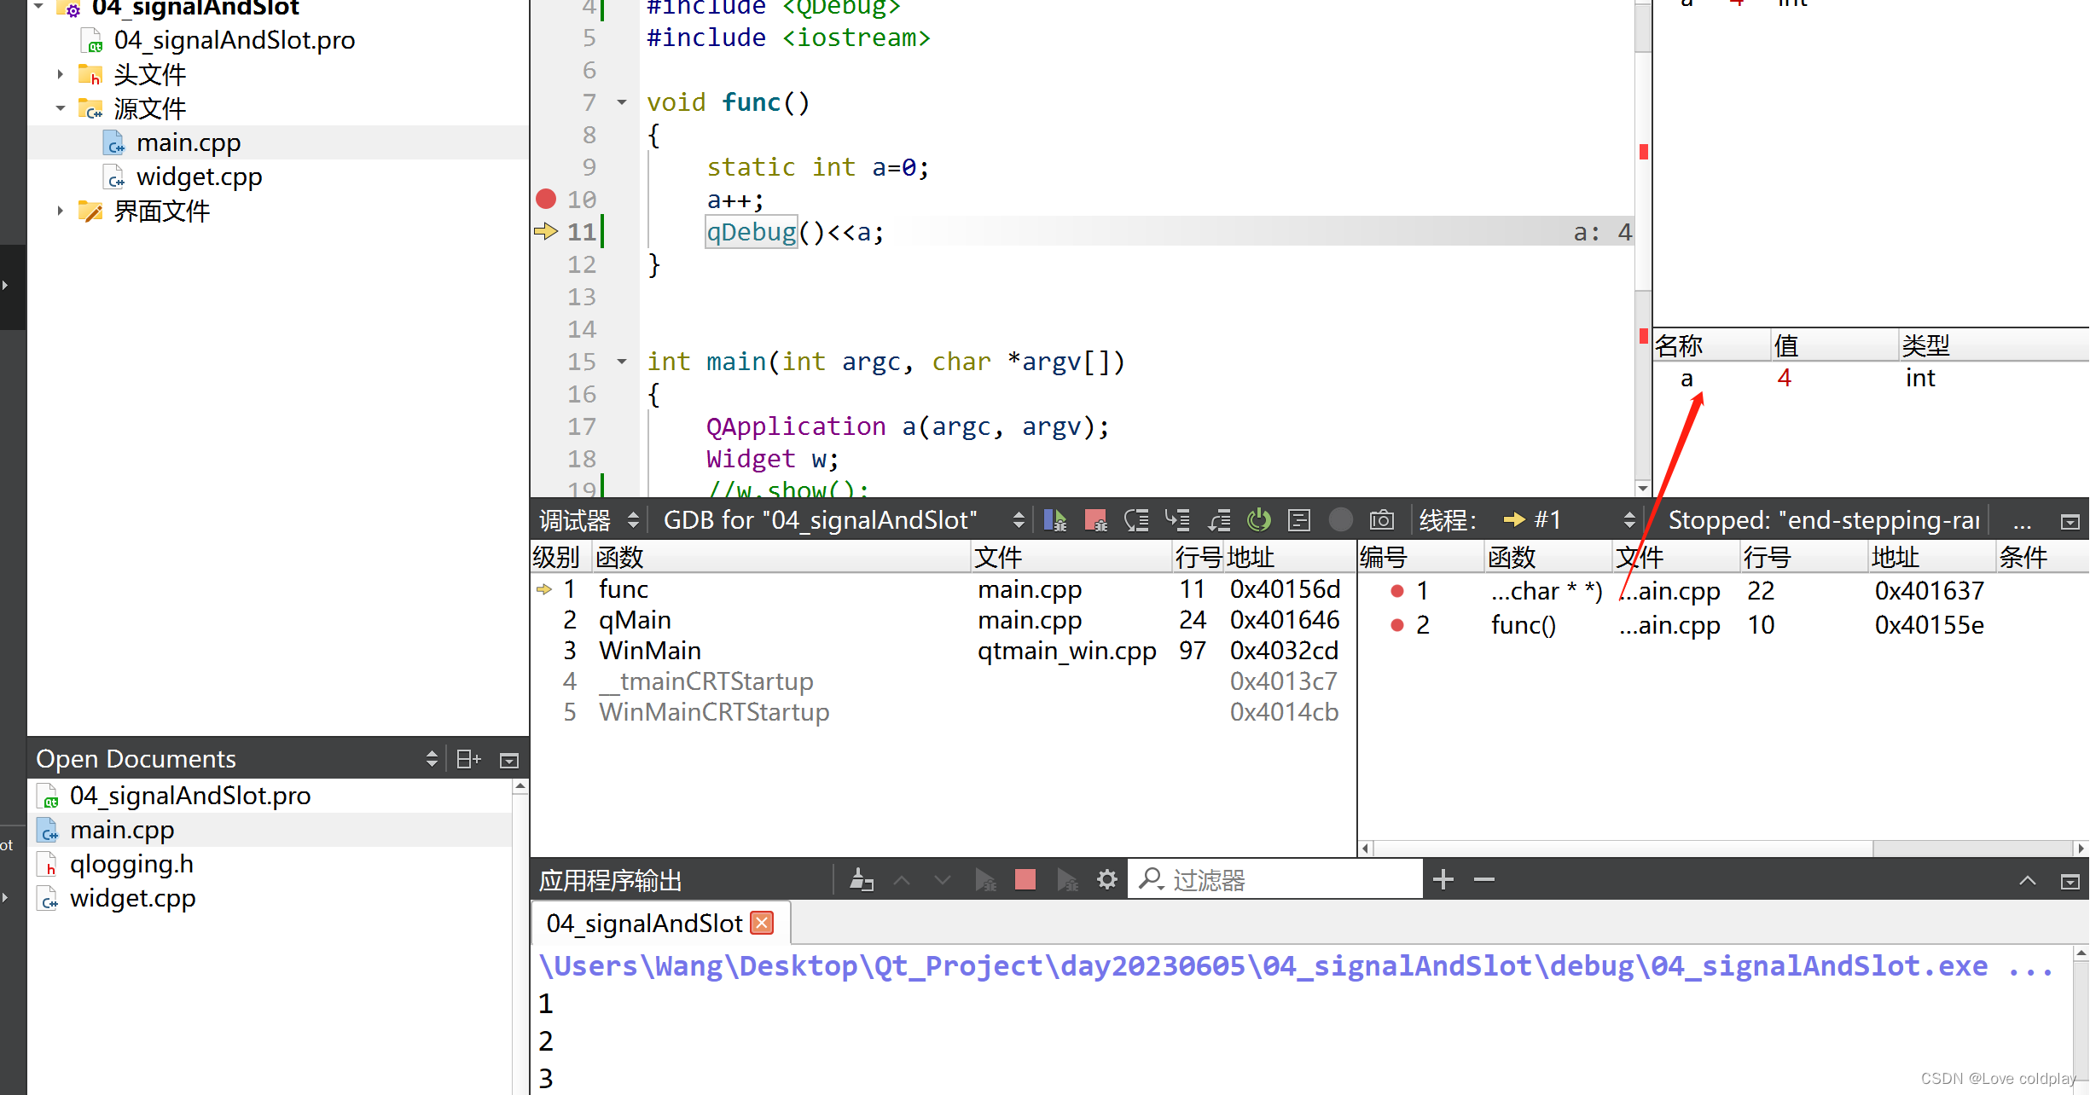Open main.cpp in Open Documents
Image resolution: width=2090 pixels, height=1095 pixels.
click(x=120, y=828)
